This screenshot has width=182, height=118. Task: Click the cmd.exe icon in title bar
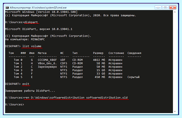pyautogui.click(x=7, y=8)
